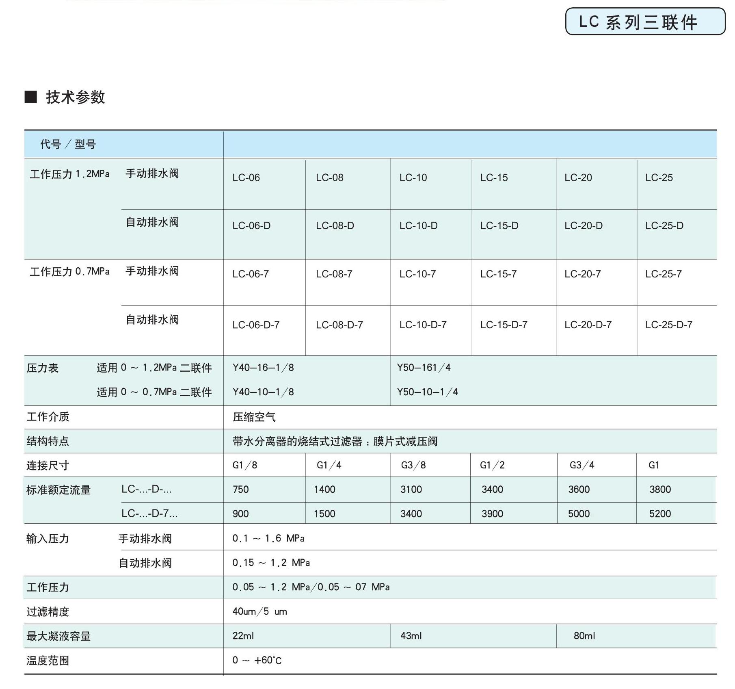Click the 压力表 row label
The height and width of the screenshot is (689, 735).
pyautogui.click(x=43, y=368)
